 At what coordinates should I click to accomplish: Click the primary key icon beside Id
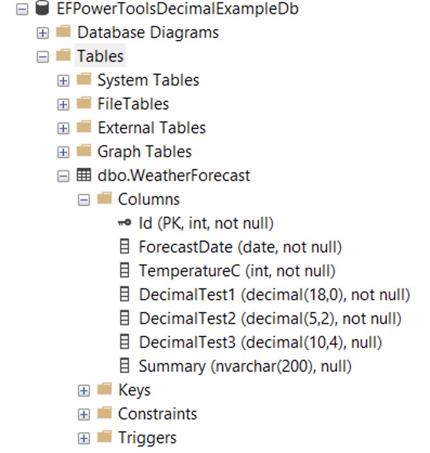125,223
